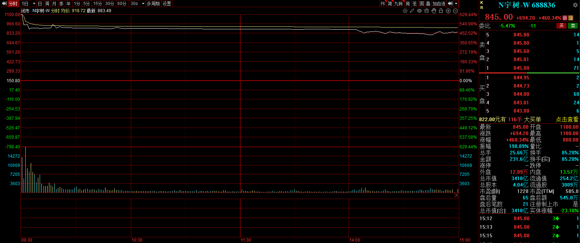Switch to the 年 yearly tab
Viewport: 580px width, 243px height.
click(68, 4)
